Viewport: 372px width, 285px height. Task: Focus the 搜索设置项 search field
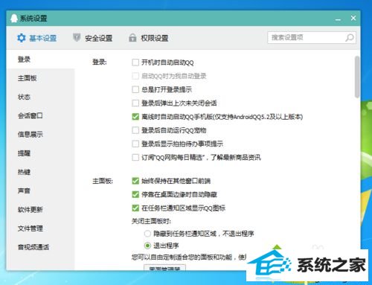point(312,38)
